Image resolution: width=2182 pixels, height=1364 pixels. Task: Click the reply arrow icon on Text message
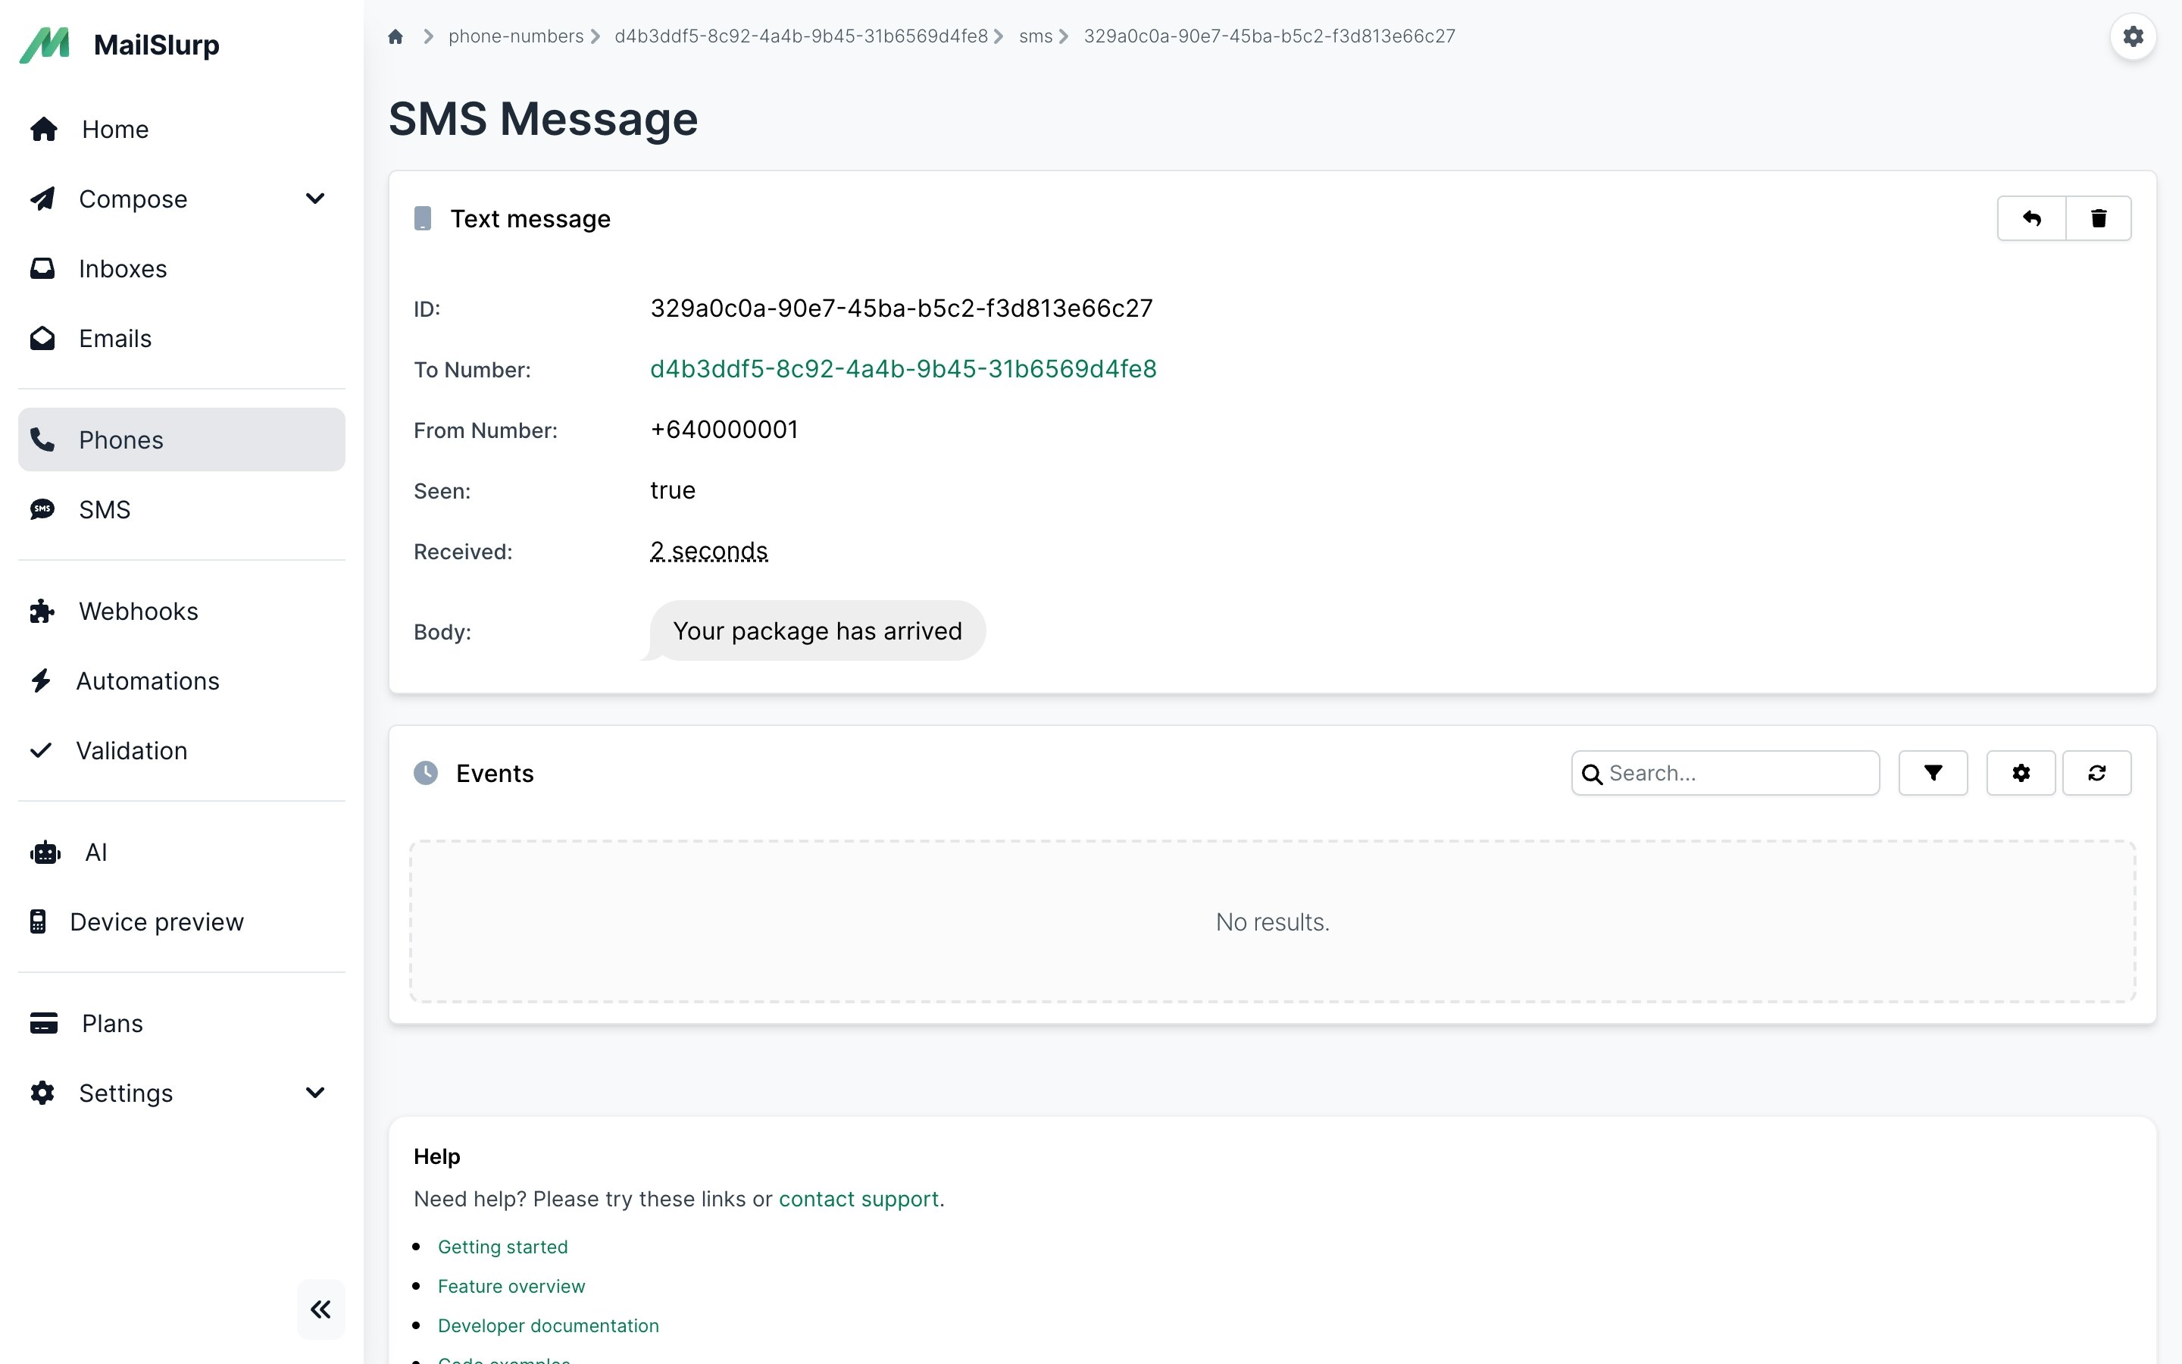coord(2030,218)
